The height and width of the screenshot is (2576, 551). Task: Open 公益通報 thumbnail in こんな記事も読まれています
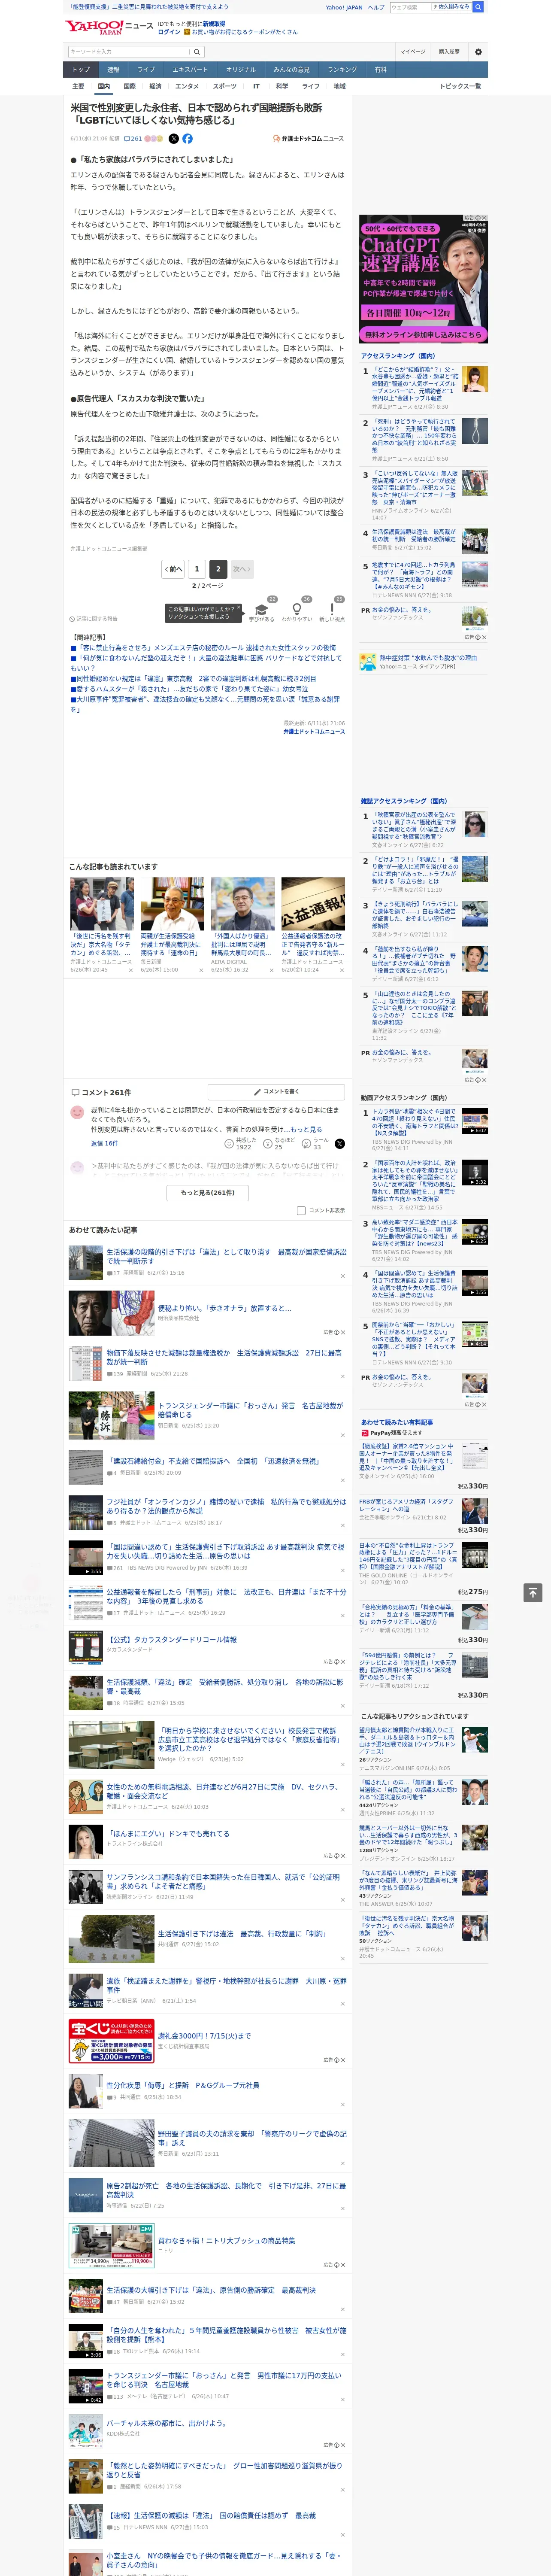point(312,904)
